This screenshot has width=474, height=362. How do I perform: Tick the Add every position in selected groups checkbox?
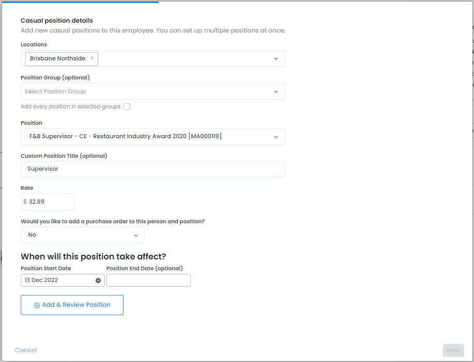[x=127, y=107]
